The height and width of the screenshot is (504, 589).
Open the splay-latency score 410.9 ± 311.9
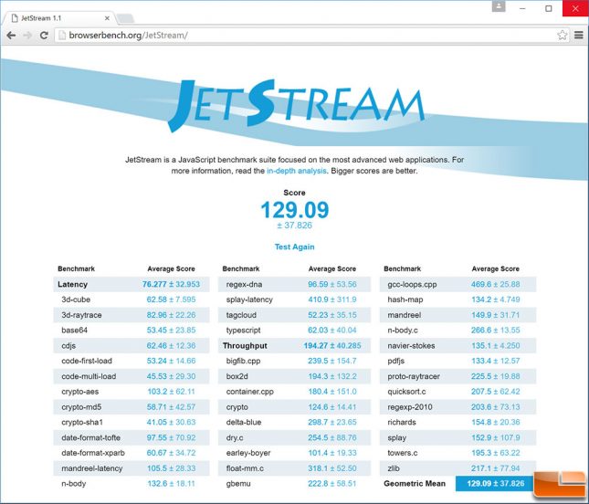point(332,299)
